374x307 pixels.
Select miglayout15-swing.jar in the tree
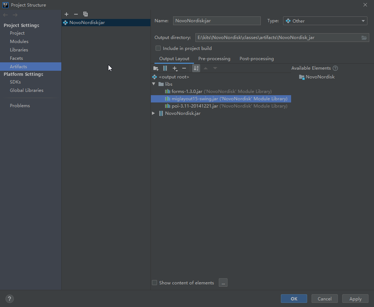(221, 99)
